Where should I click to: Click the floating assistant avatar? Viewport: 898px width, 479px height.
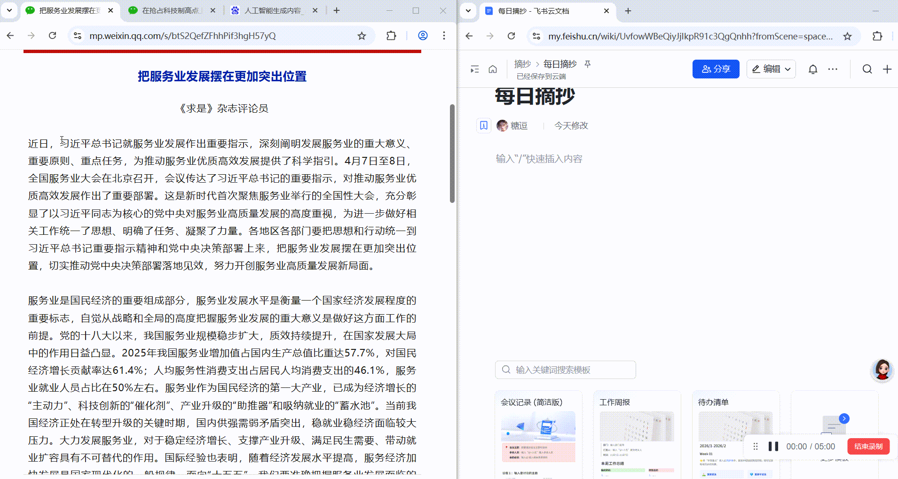coord(882,371)
